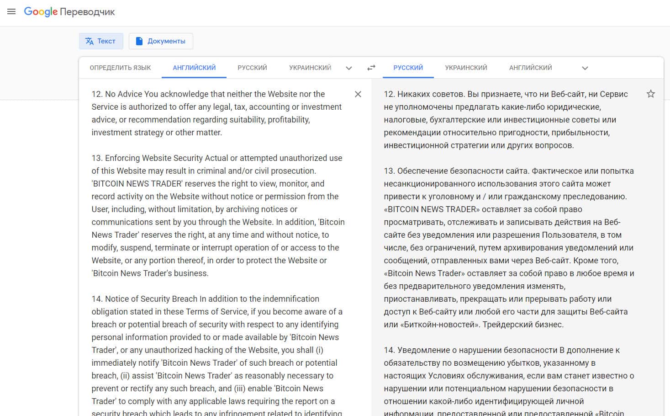Click the text 'Трейдерский бизнес.'
The image size is (670, 416).
click(x=523, y=325)
